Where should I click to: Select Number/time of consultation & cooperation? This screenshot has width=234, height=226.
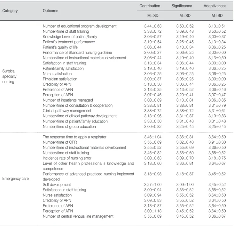point(78,105)
